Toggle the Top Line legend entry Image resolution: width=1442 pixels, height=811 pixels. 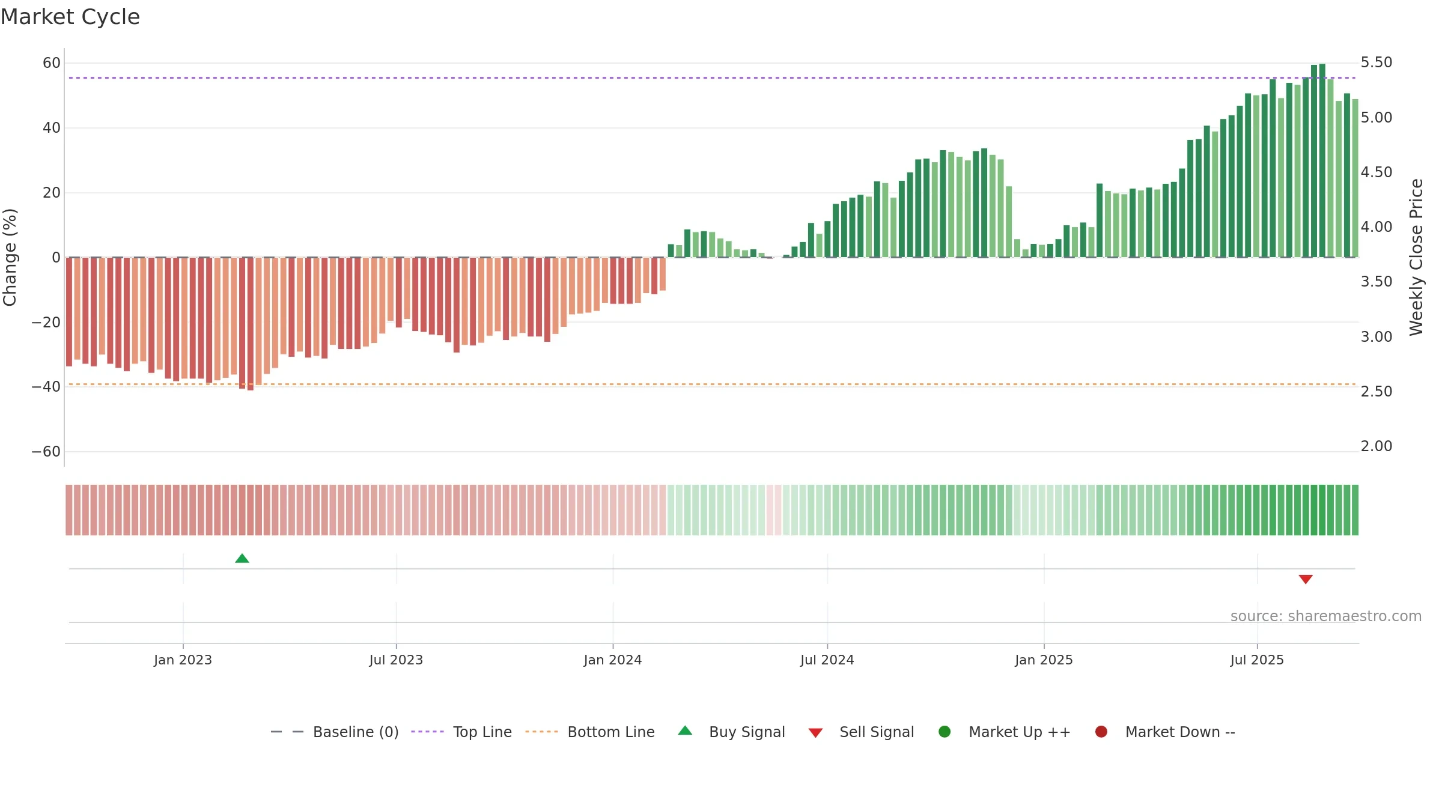(461, 732)
